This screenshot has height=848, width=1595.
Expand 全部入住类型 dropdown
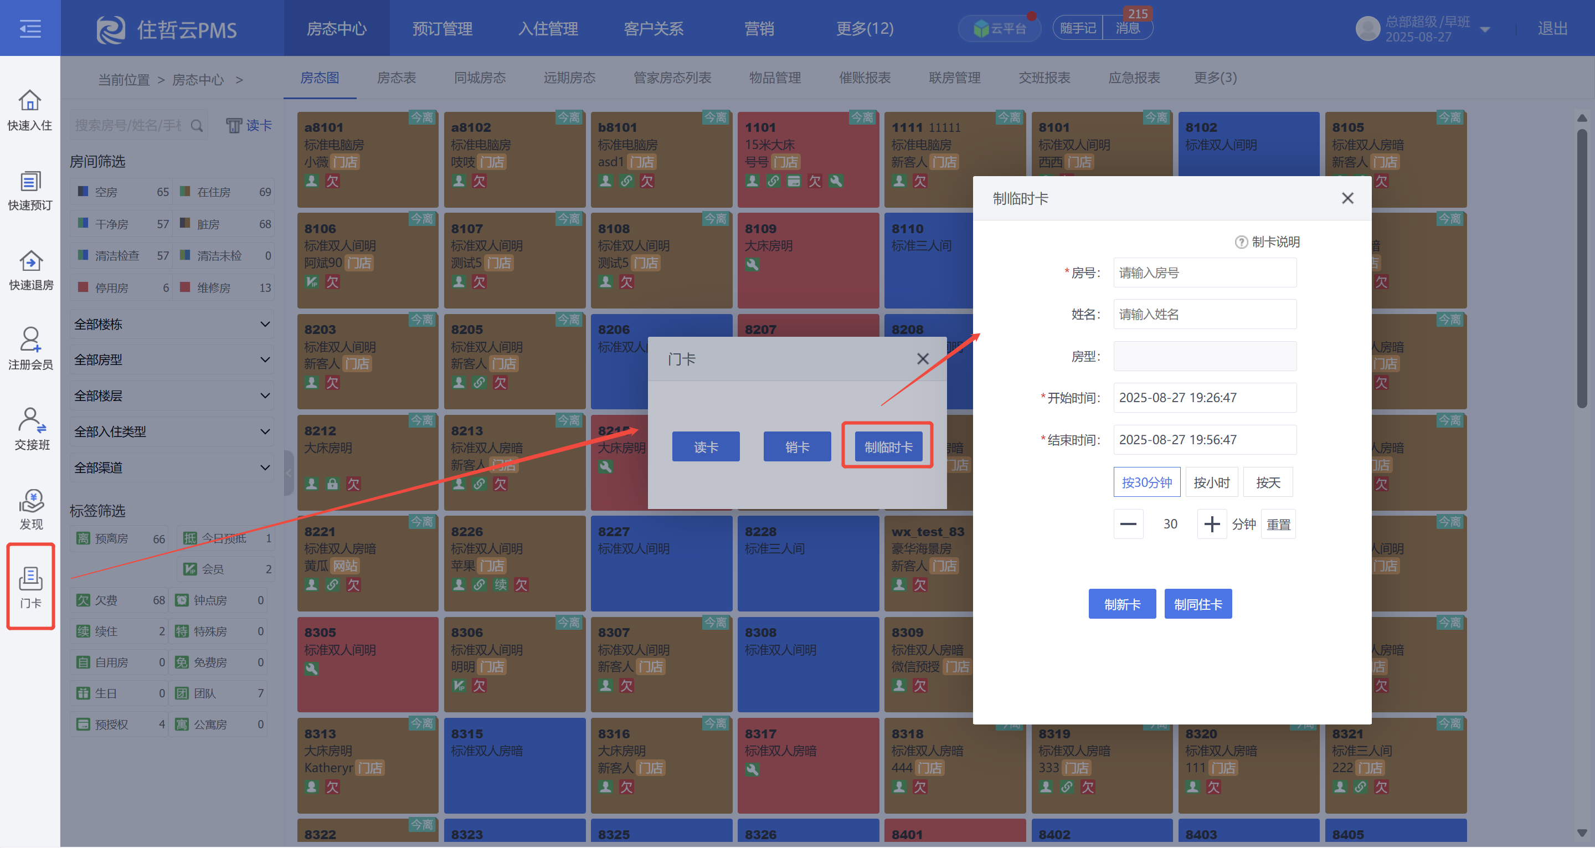[x=172, y=431]
